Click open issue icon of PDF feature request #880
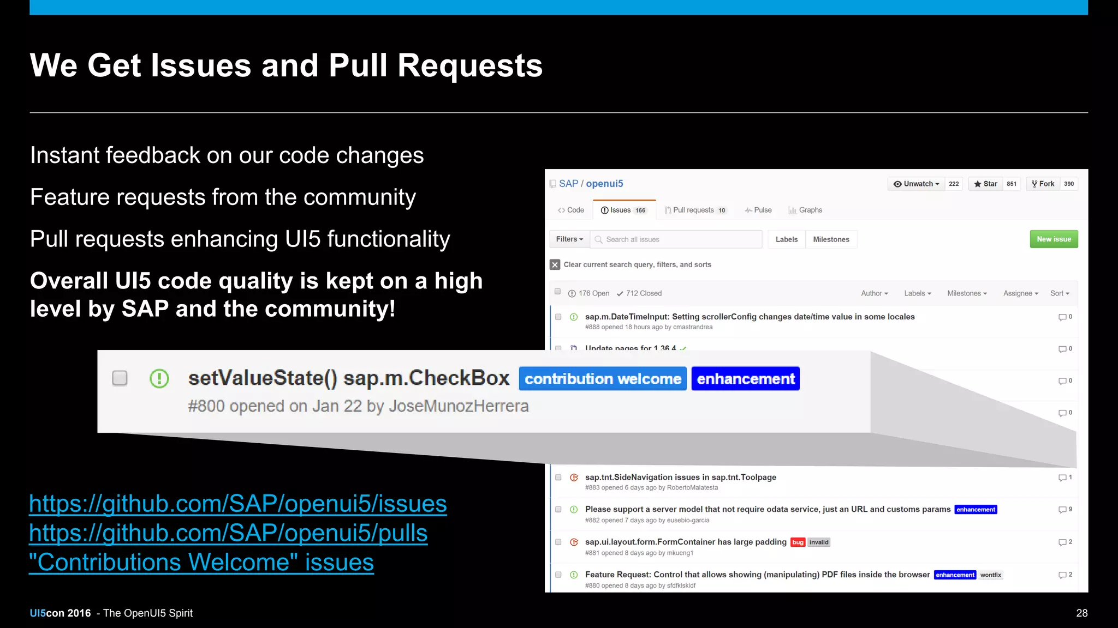Viewport: 1118px width, 628px height. coord(574,575)
